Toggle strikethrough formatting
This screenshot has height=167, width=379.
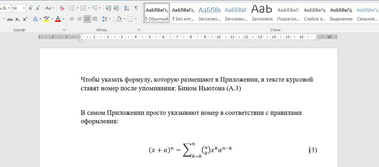pos(10,19)
